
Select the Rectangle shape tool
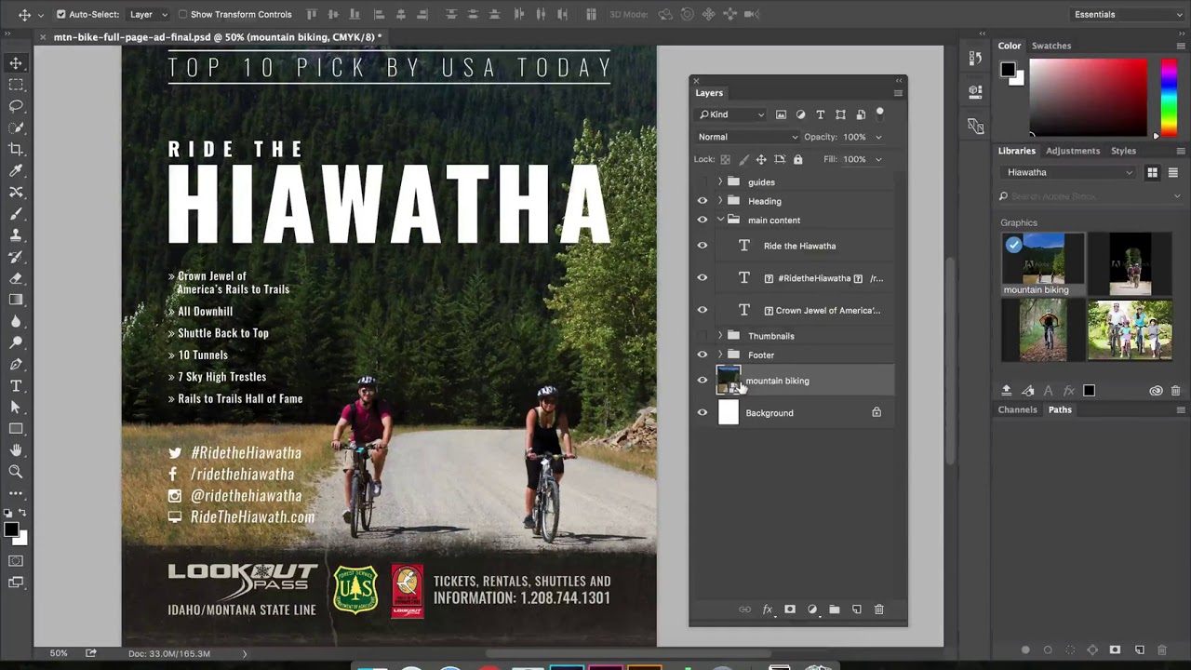(x=16, y=429)
